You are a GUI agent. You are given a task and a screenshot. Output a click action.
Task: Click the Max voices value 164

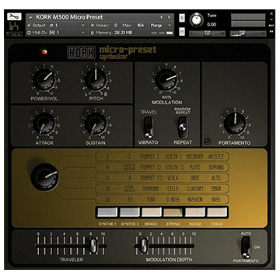coord(141,26)
